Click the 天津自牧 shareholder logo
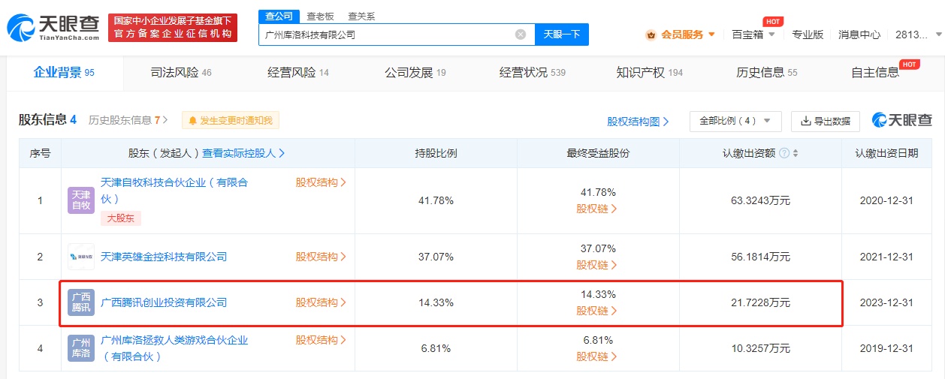Screen dimensions: 945x379 pyautogui.click(x=81, y=200)
